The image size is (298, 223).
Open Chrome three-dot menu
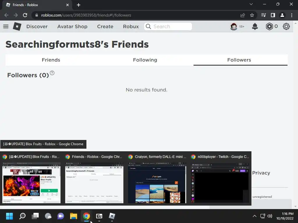click(292, 15)
